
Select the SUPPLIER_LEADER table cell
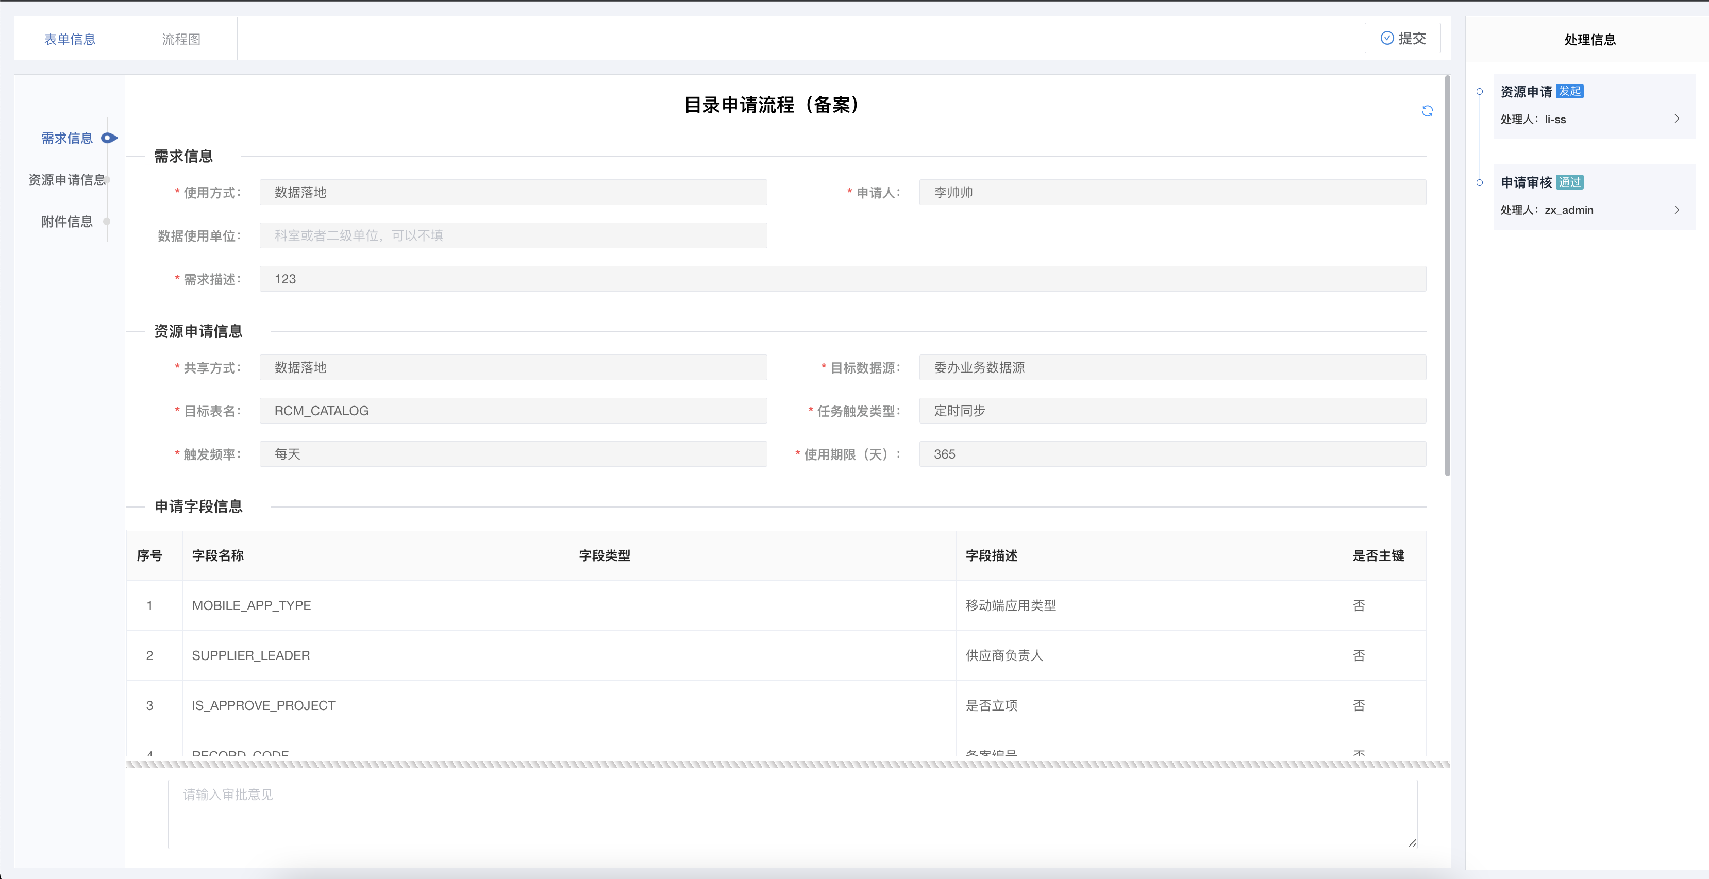pos(376,655)
